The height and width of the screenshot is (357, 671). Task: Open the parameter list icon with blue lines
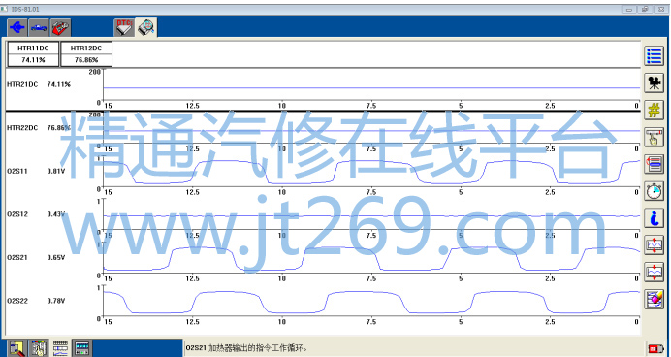click(x=654, y=56)
